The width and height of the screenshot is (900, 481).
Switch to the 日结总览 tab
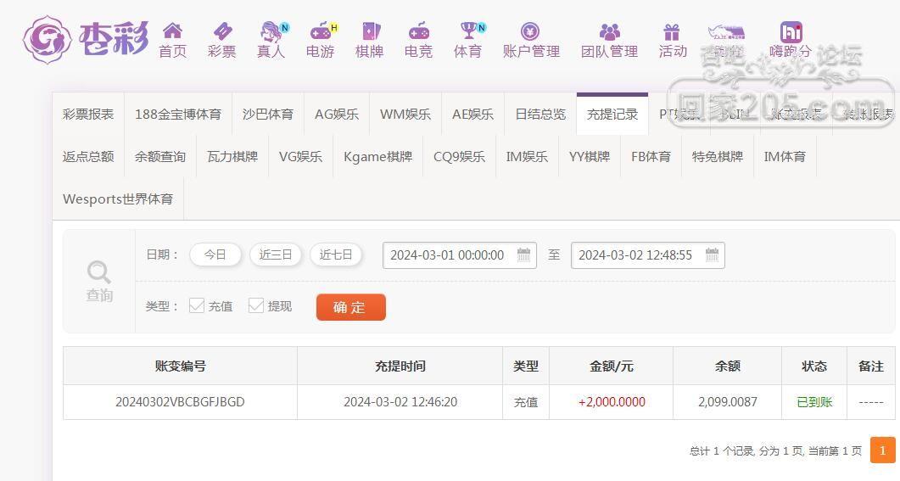point(540,115)
